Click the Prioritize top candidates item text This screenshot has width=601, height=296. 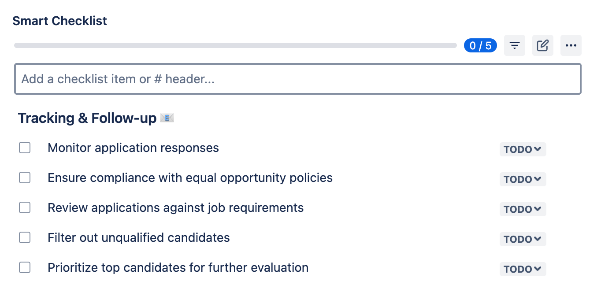click(x=178, y=267)
